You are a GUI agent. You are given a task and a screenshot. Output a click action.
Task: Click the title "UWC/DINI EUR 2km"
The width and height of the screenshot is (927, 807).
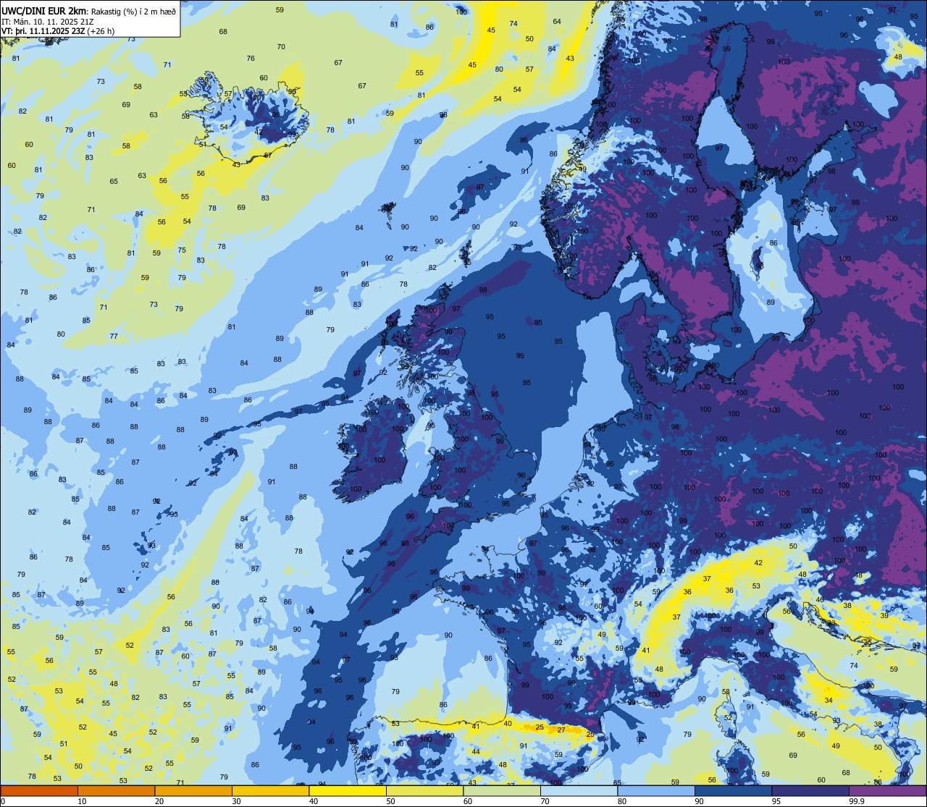click(x=44, y=10)
